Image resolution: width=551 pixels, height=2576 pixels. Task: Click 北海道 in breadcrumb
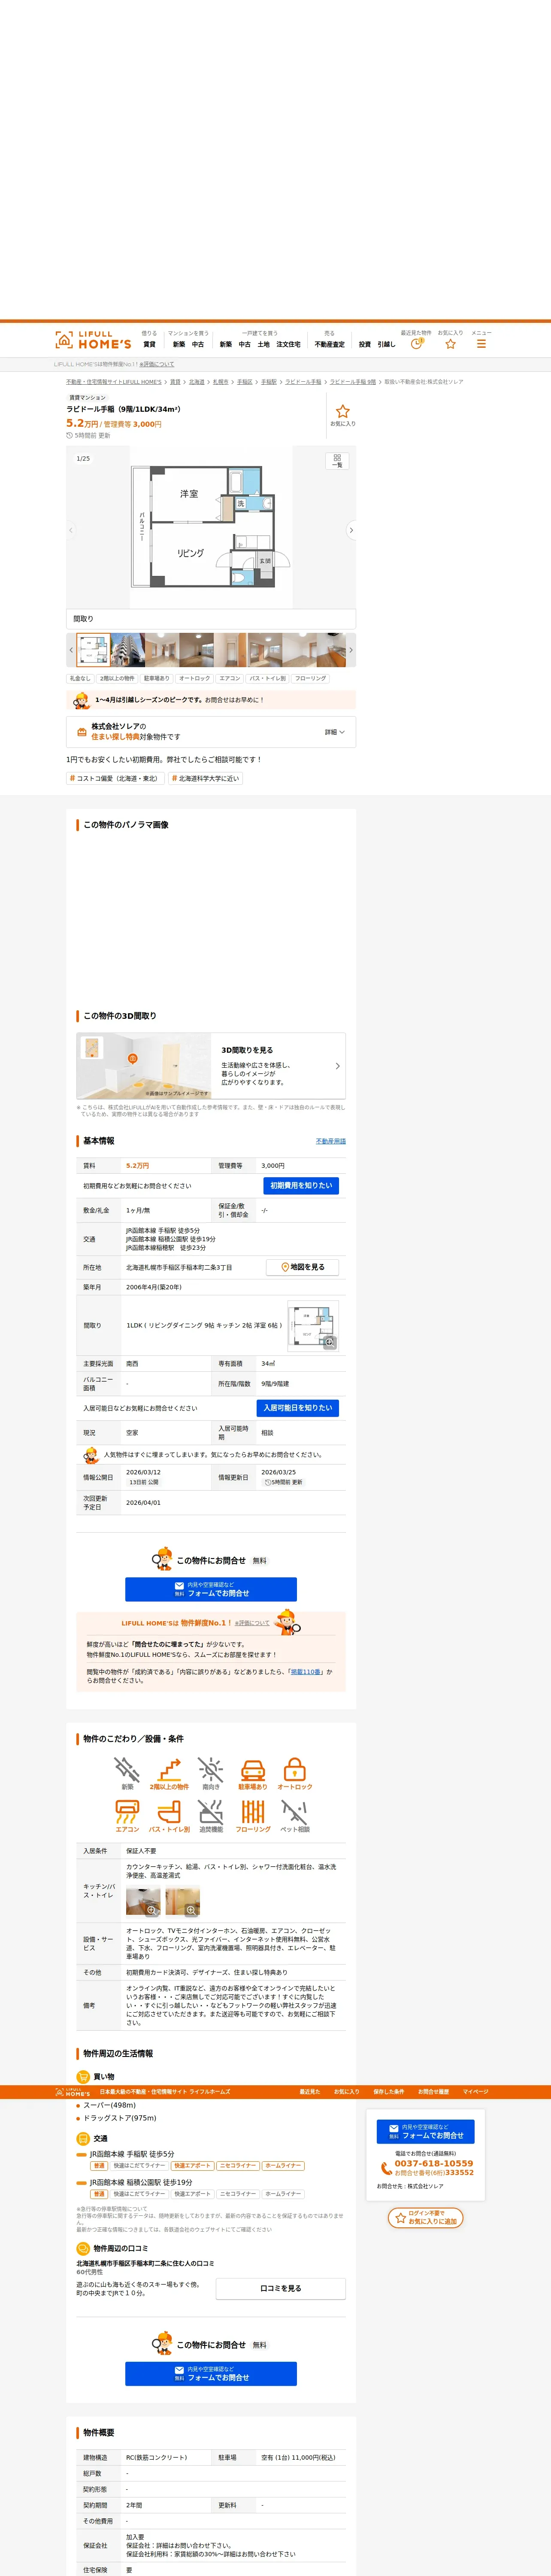tap(197, 382)
